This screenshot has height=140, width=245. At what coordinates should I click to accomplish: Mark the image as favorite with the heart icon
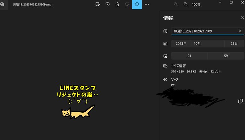click(127, 4)
